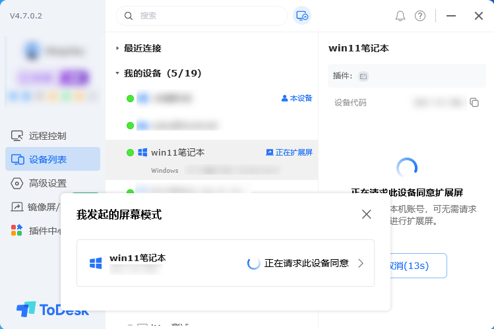Select win11笔记本 in the device list

coord(212,160)
